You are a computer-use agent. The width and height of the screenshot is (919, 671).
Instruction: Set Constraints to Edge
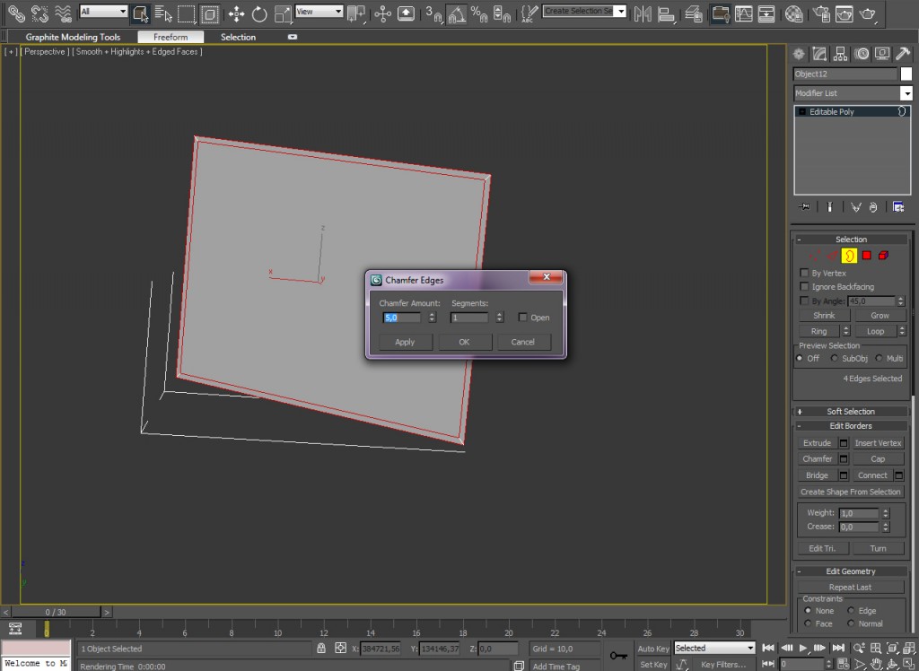[x=851, y=611]
